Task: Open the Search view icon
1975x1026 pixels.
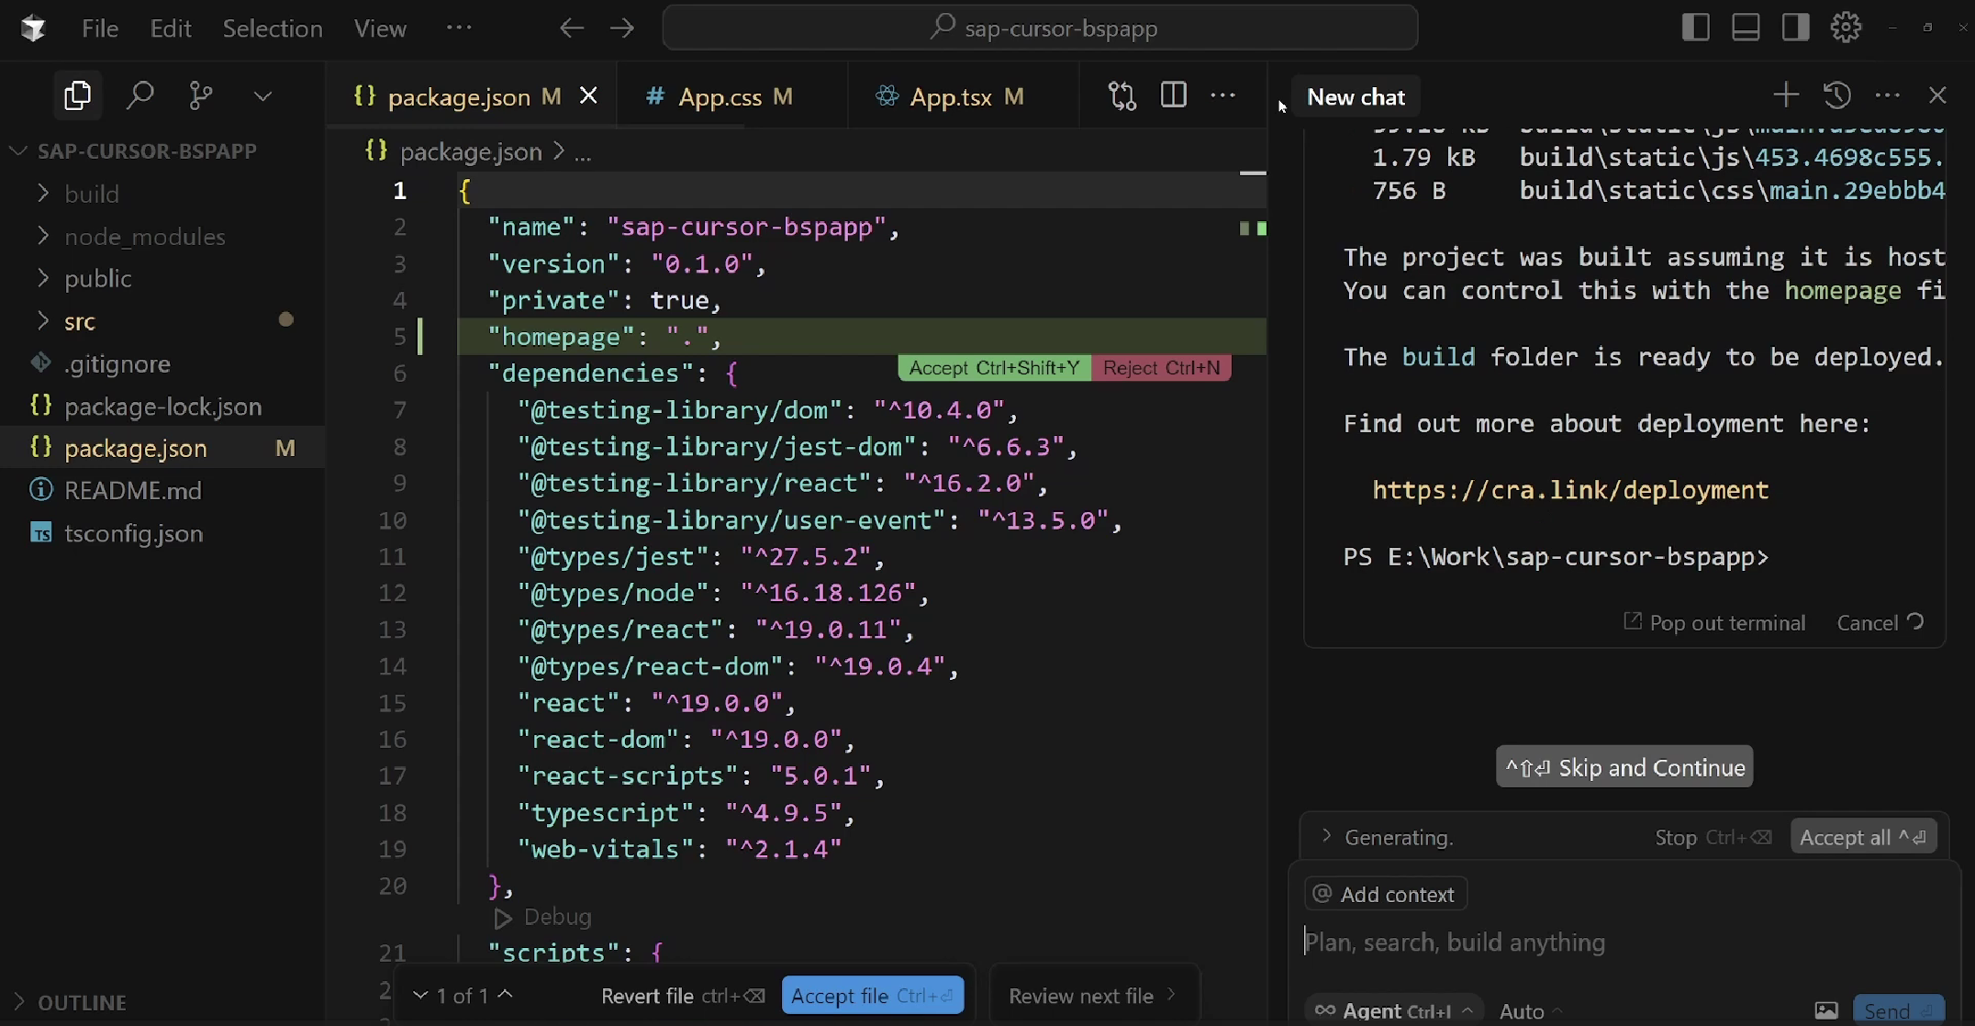Action: click(139, 95)
